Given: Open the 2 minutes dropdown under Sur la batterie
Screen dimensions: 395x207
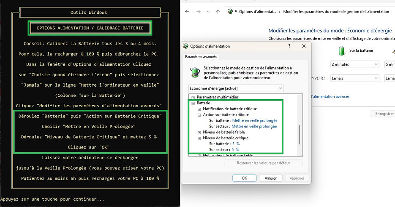Looking at the screenshot, I should (355, 64).
